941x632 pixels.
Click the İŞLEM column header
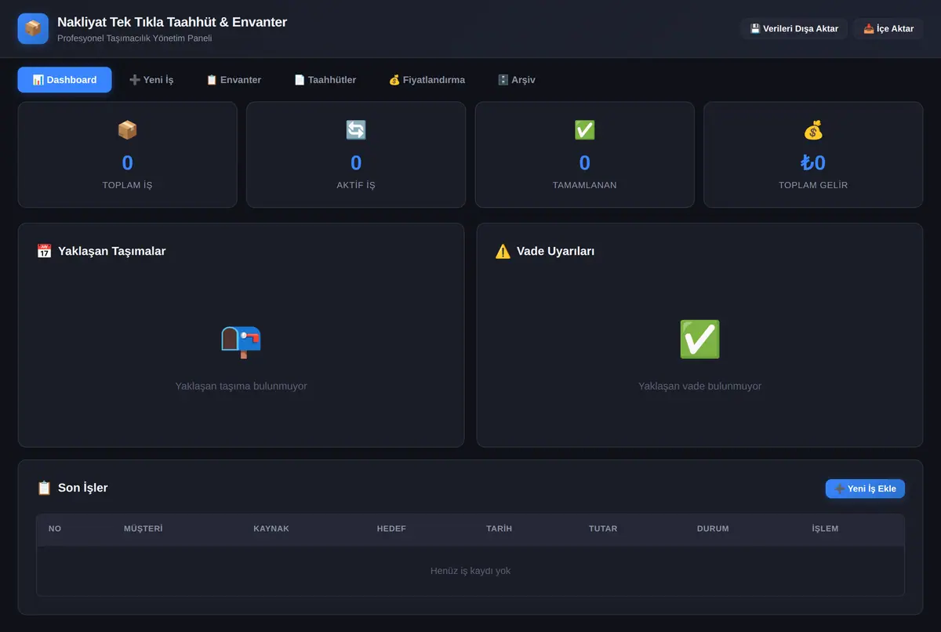(x=825, y=528)
